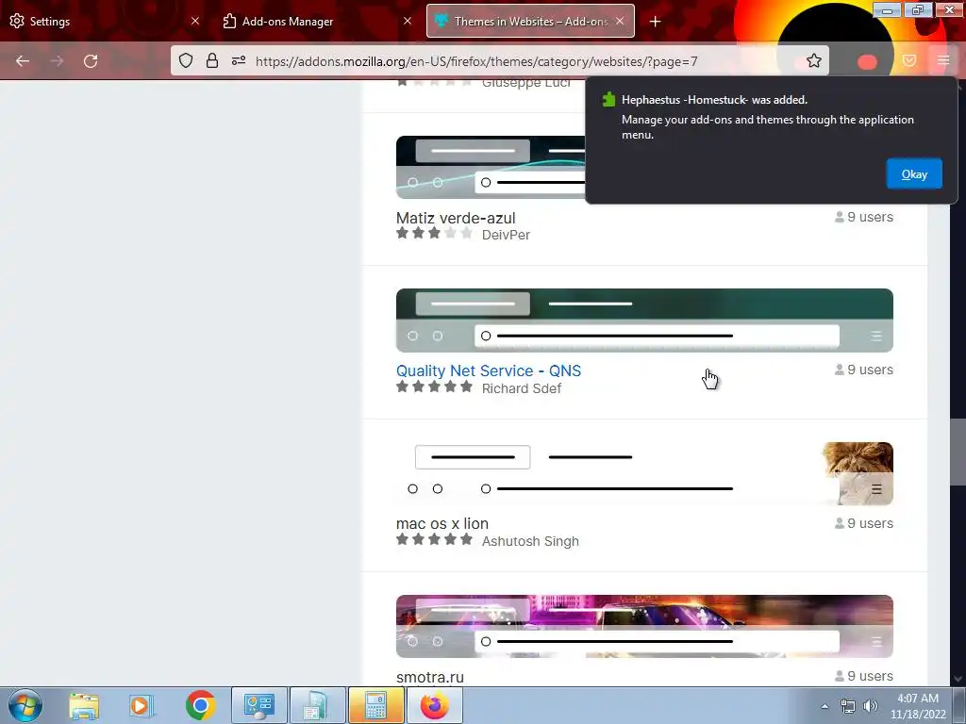Click the red toolbar extension icon
Viewport: 966px width, 724px height.
click(x=867, y=61)
